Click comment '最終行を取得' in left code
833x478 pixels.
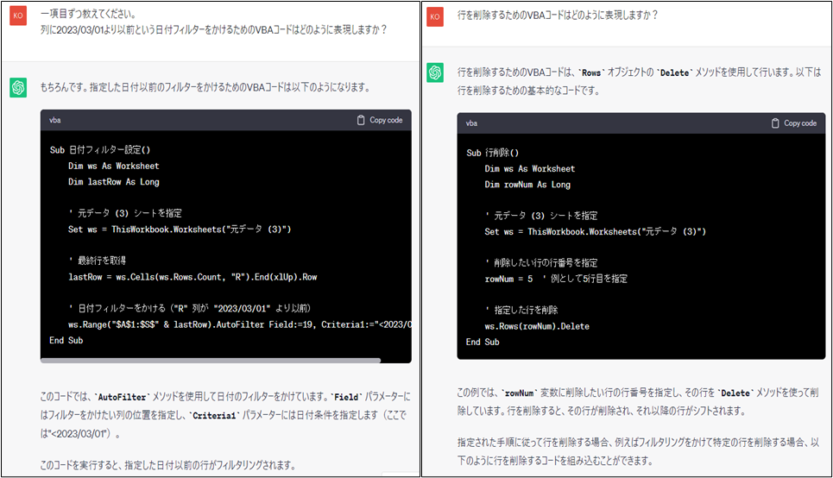98,261
